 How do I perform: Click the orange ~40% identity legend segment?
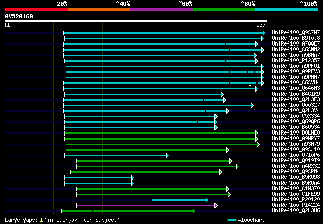click(x=99, y=9)
